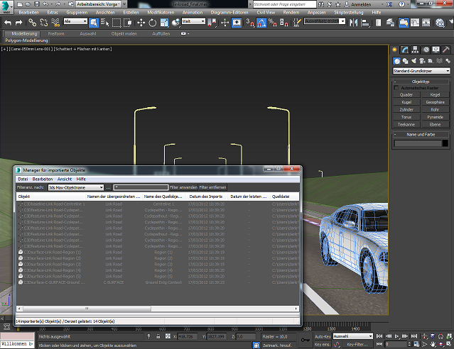The width and height of the screenshot is (454, 349).
Task: Switch to the Modify command panel tab
Action: 404,50
